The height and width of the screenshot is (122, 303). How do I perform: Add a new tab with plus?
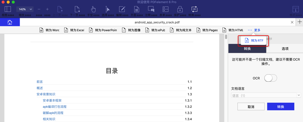coord(299,22)
